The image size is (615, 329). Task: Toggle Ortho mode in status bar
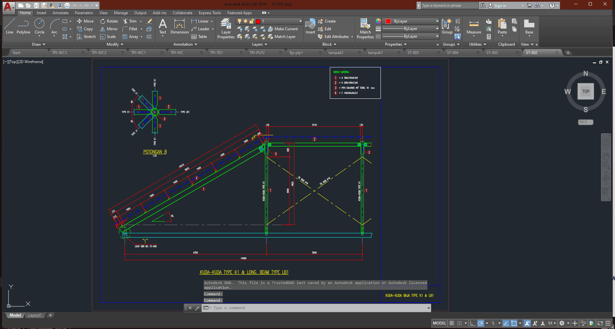click(x=472, y=323)
